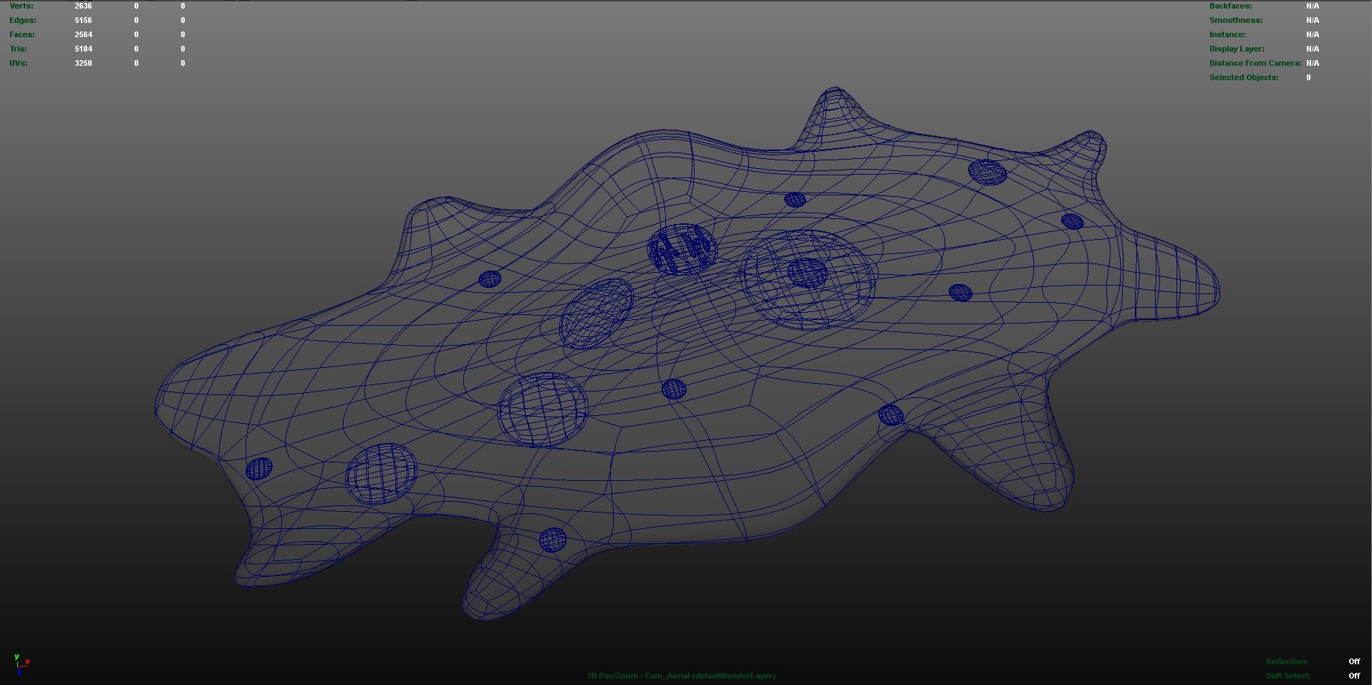1372x685 pixels.
Task: Click the Backfaces N/A readout
Action: pos(1313,6)
